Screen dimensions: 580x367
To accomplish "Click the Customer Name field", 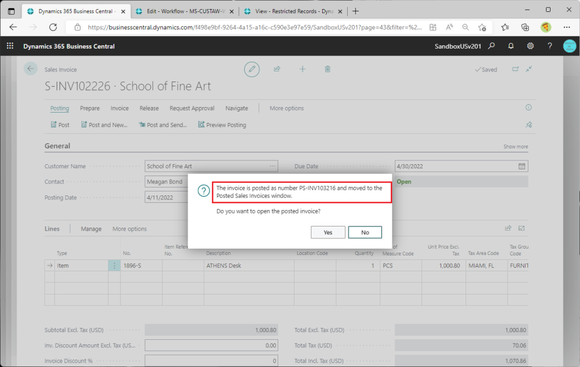I will coord(211,166).
